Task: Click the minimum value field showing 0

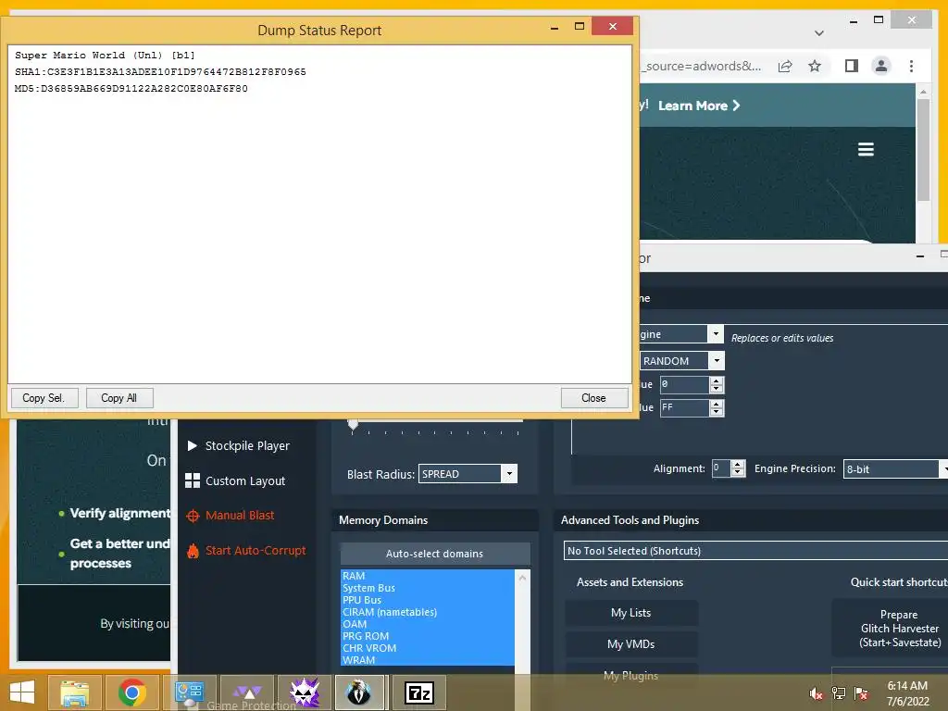Action: click(684, 384)
